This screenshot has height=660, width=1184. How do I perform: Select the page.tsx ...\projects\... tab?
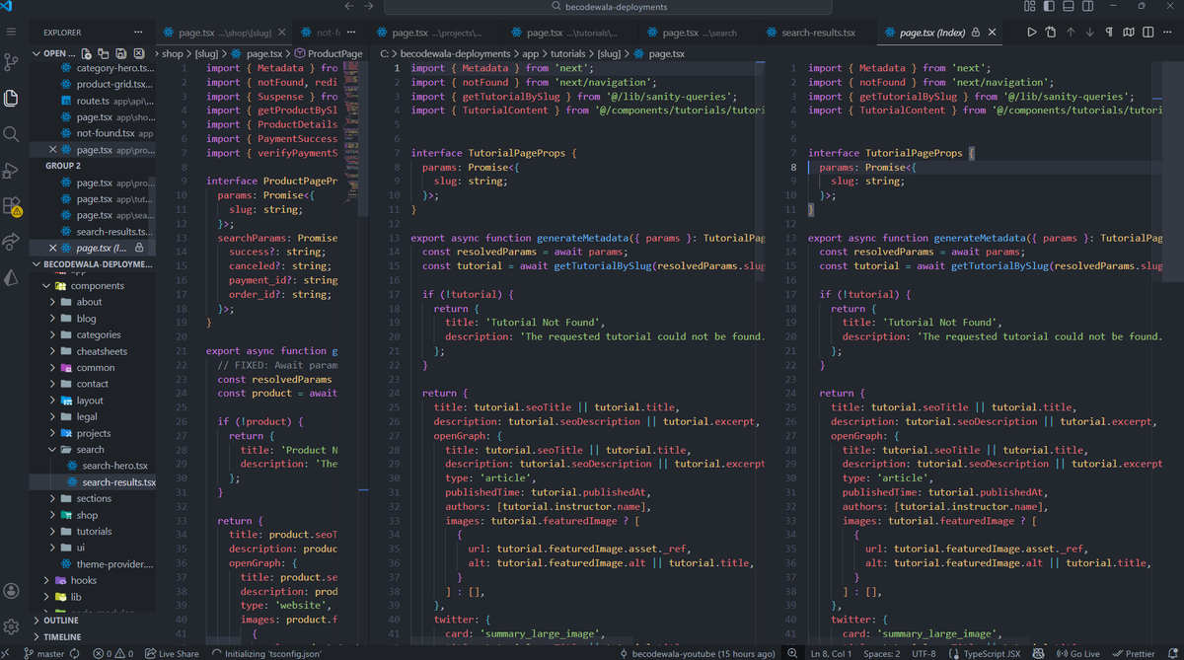tap(437, 33)
